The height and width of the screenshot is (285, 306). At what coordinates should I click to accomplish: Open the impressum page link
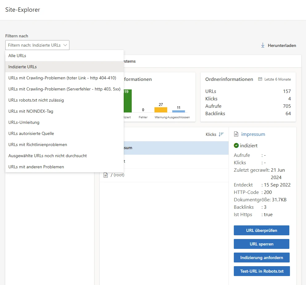pyautogui.click(x=253, y=134)
